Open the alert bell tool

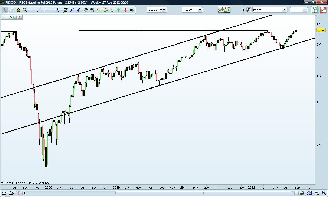(x=18, y=10)
